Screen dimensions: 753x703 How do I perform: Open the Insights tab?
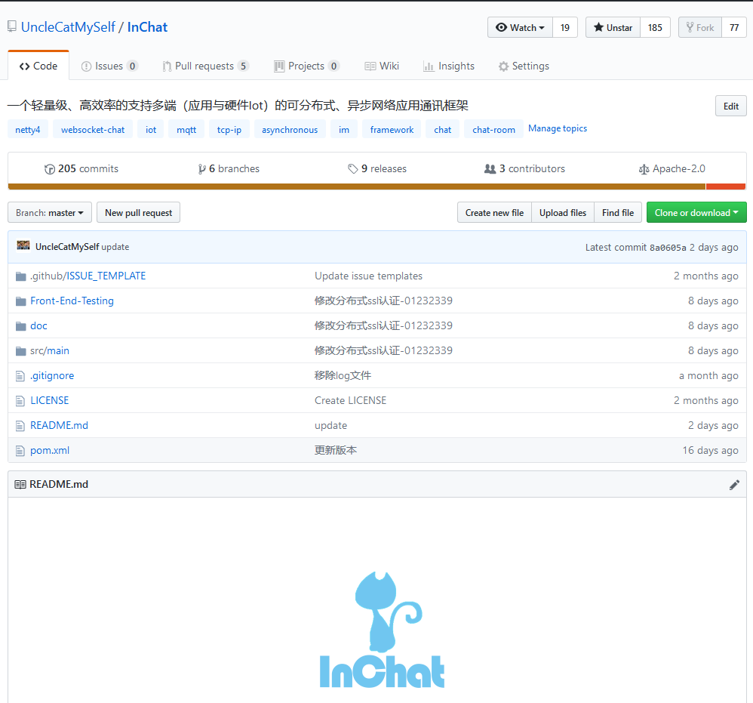[x=449, y=66]
